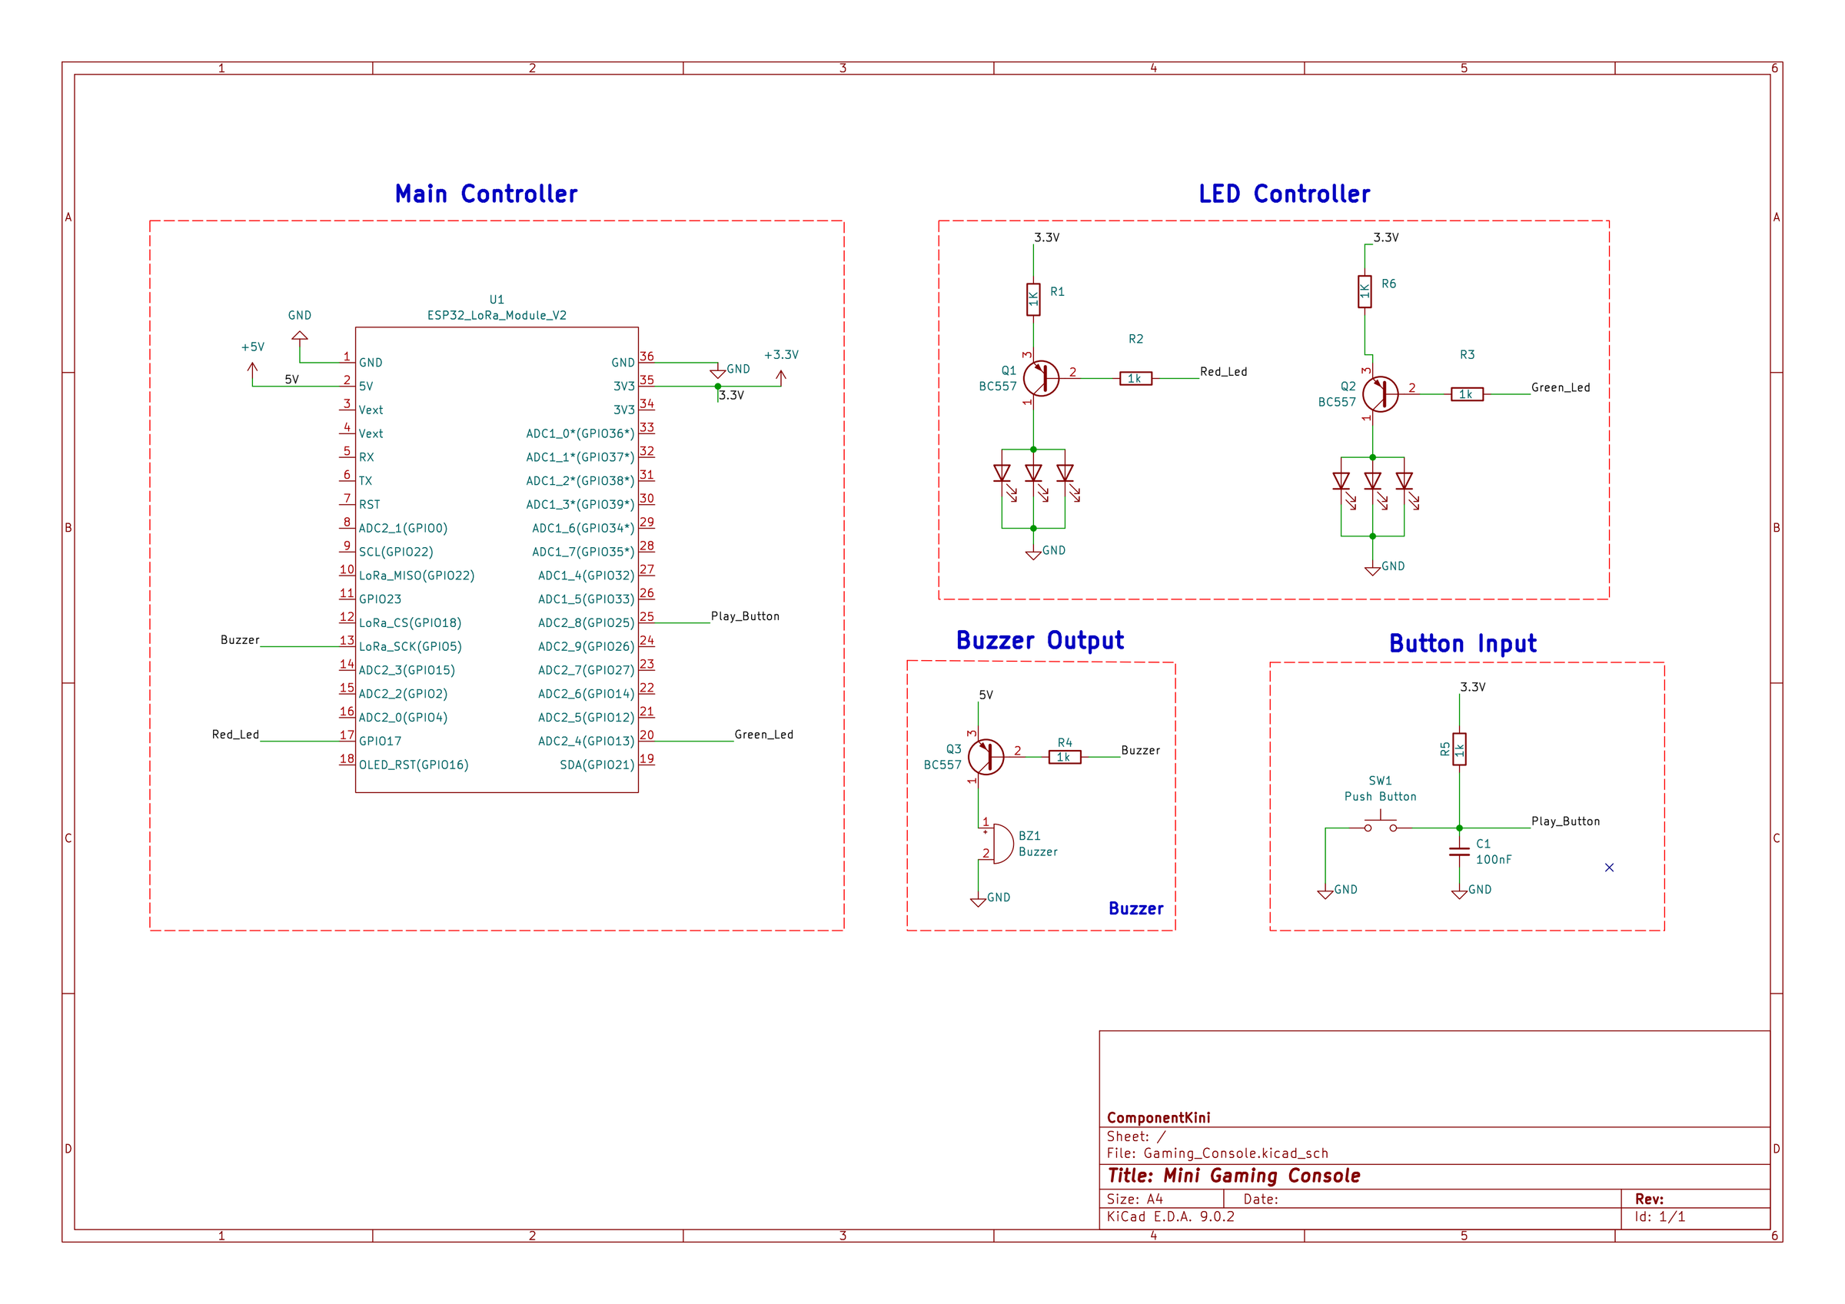This screenshot has width=1845, height=1304.
Task: Click the Green_Led label at pin 20
Action: [763, 735]
